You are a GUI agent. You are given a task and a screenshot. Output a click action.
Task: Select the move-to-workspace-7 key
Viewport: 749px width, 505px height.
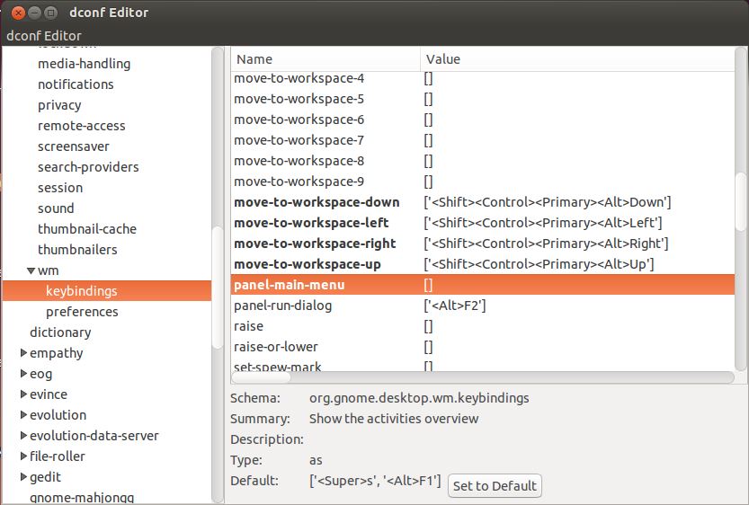tap(299, 140)
